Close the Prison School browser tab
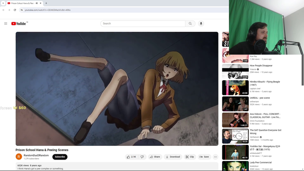 pos(40,3)
